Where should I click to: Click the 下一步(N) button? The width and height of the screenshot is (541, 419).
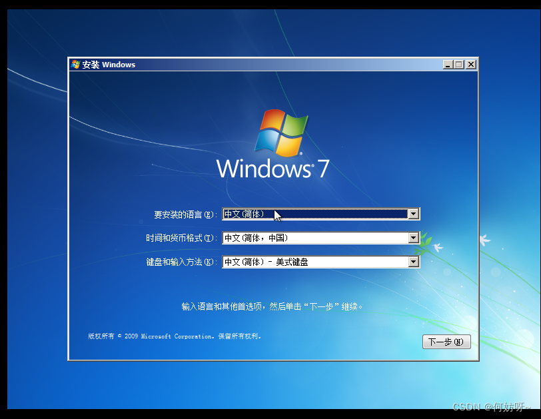[x=446, y=342]
